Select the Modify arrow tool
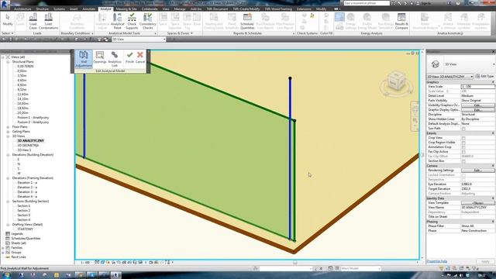 (x=7, y=19)
